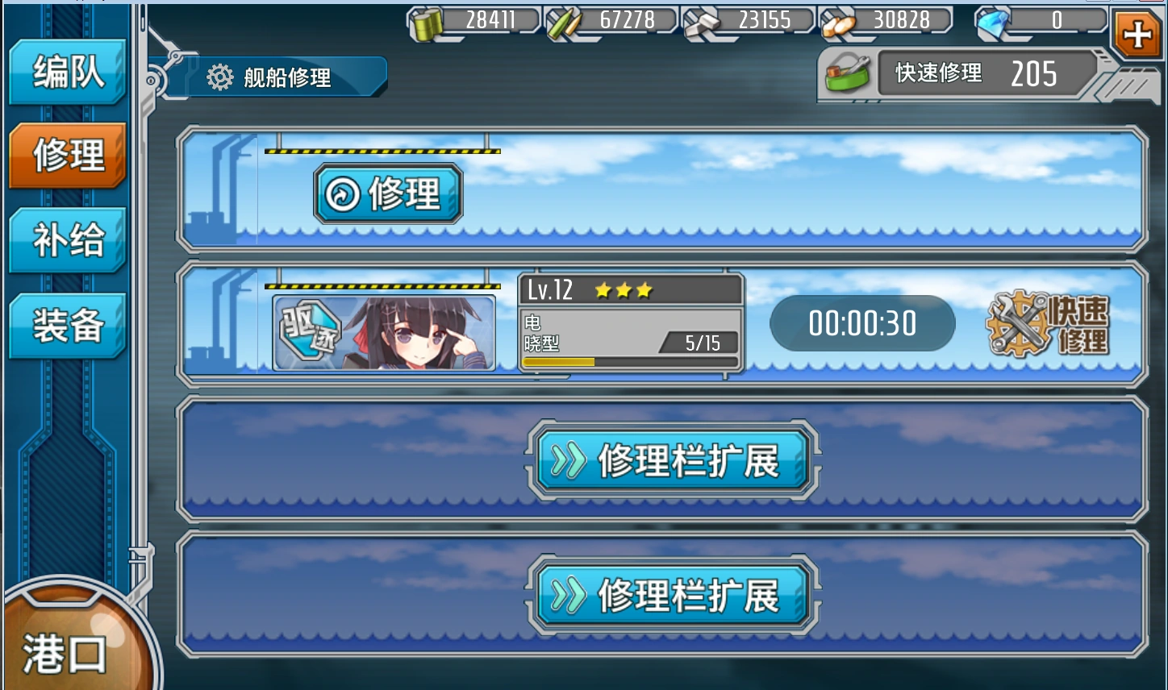1168x690 pixels.
Task: Click 修理 button in empty dock
Action: (388, 193)
